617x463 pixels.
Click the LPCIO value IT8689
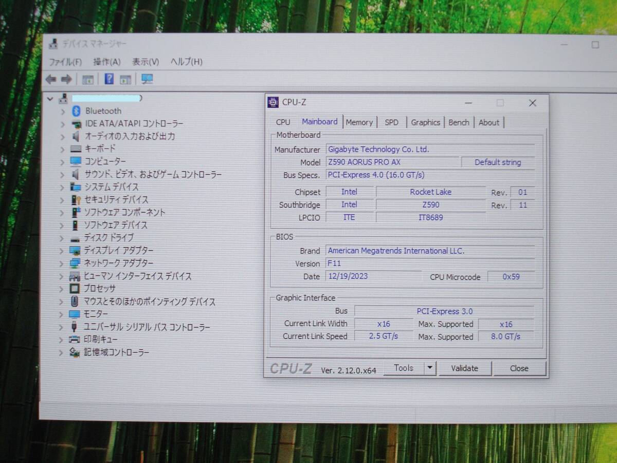[x=430, y=217]
